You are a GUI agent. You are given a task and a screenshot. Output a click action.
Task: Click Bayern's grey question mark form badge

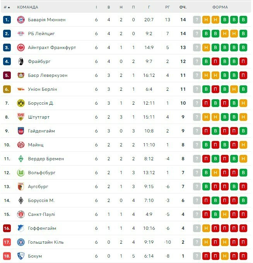[x=197, y=20]
